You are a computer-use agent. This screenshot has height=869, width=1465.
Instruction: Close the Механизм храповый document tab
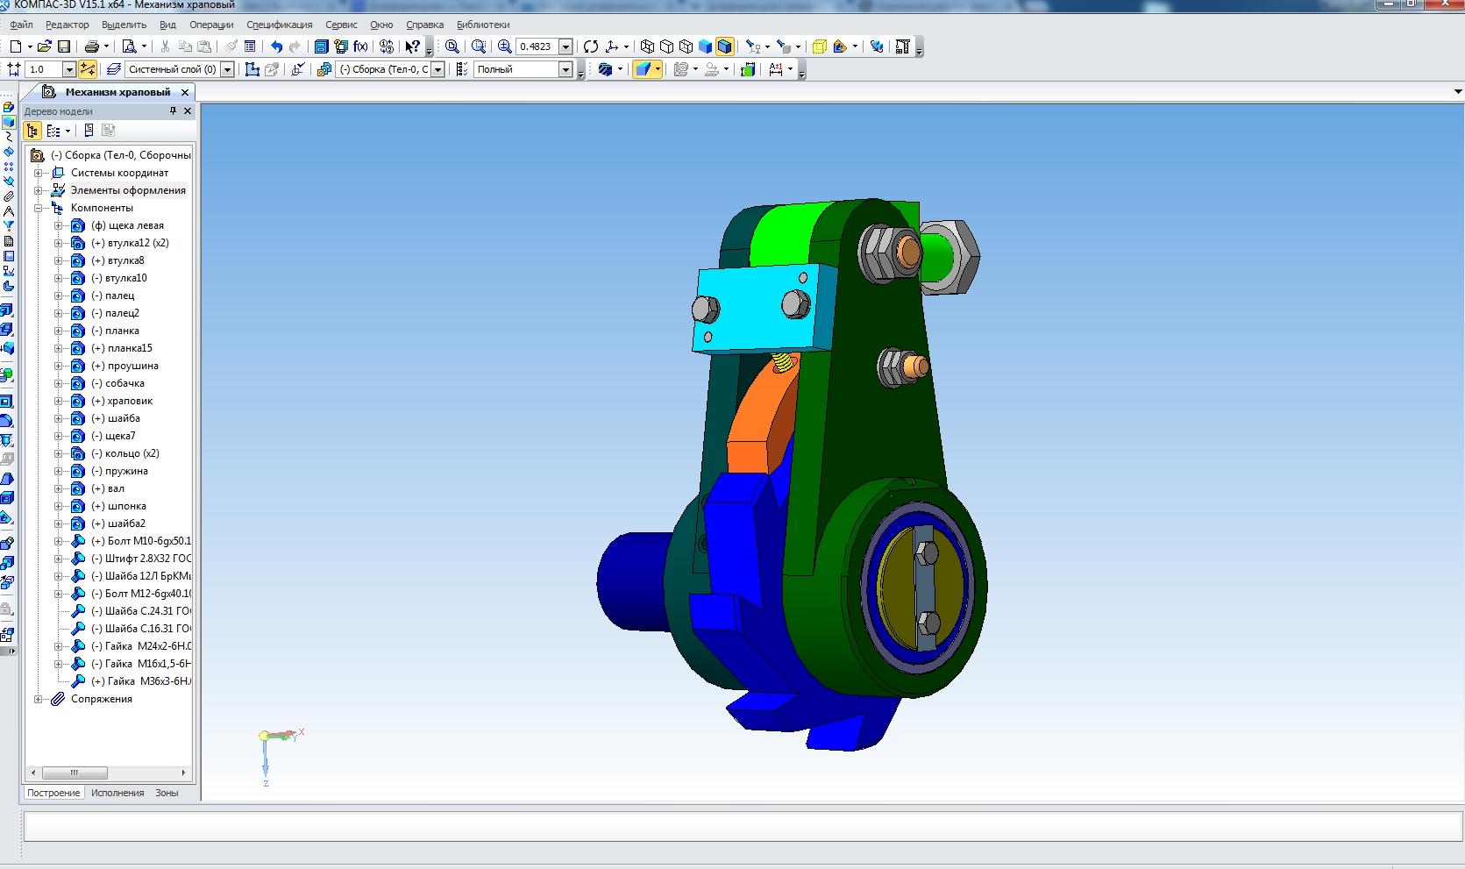(x=185, y=92)
